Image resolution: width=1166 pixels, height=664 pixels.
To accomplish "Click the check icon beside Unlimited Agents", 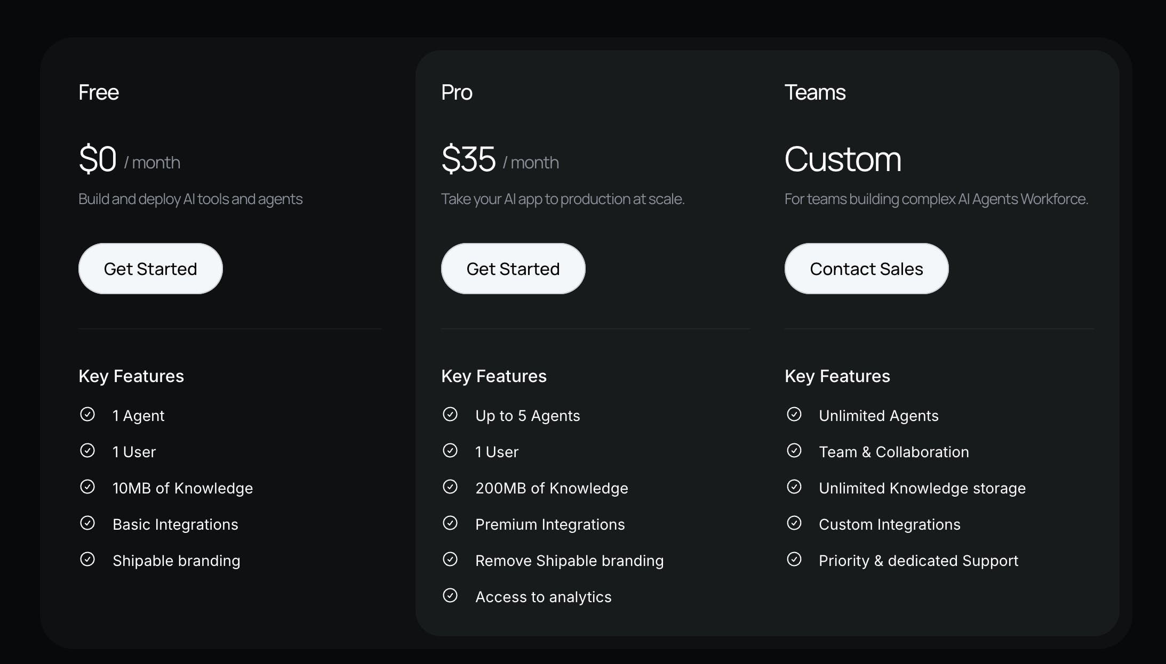I will tap(794, 415).
